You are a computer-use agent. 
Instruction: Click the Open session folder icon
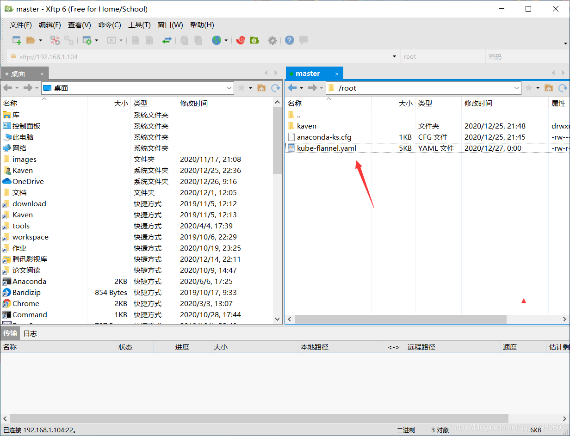point(31,40)
